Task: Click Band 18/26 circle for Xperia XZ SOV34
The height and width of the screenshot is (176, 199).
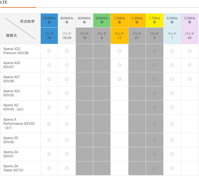Action: 67,107
